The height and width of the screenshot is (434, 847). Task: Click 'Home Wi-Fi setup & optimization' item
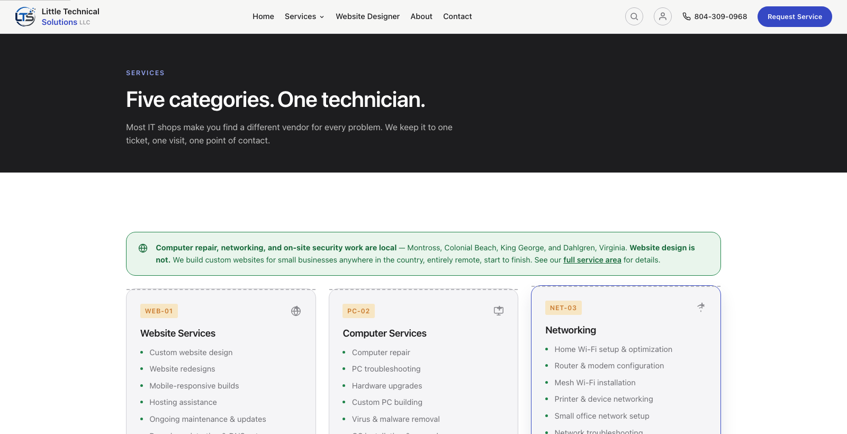pos(613,349)
